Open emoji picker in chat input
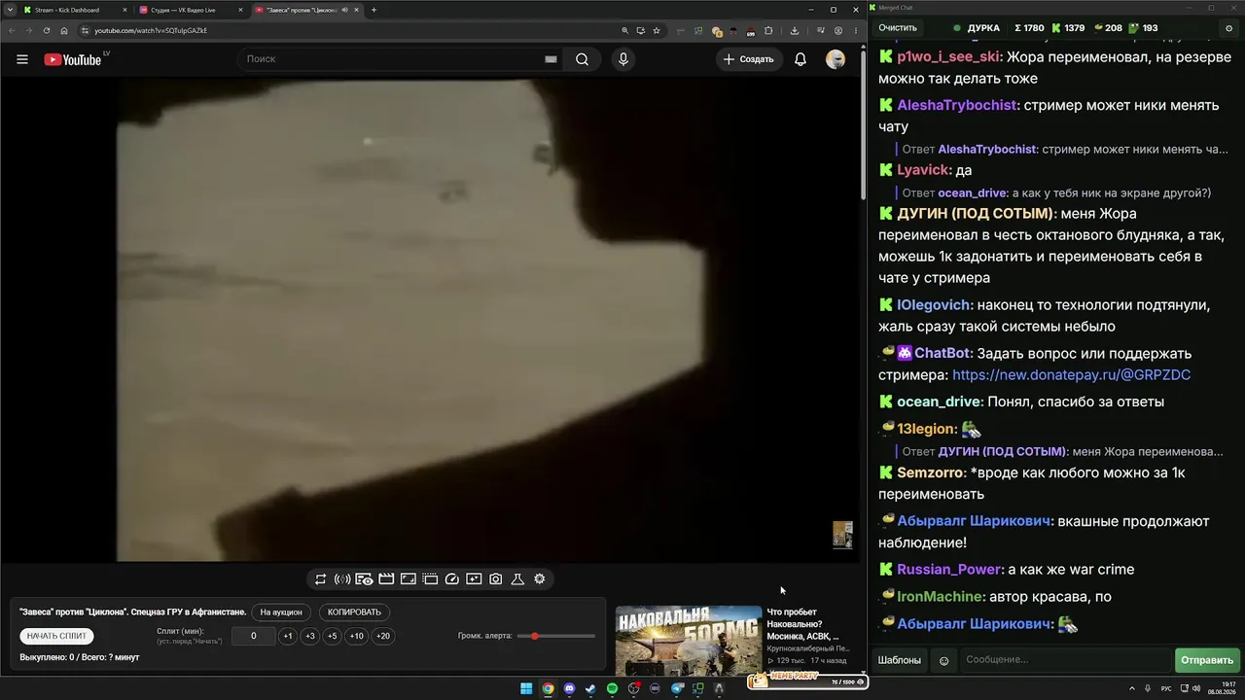This screenshot has height=700, width=1245. tap(943, 661)
